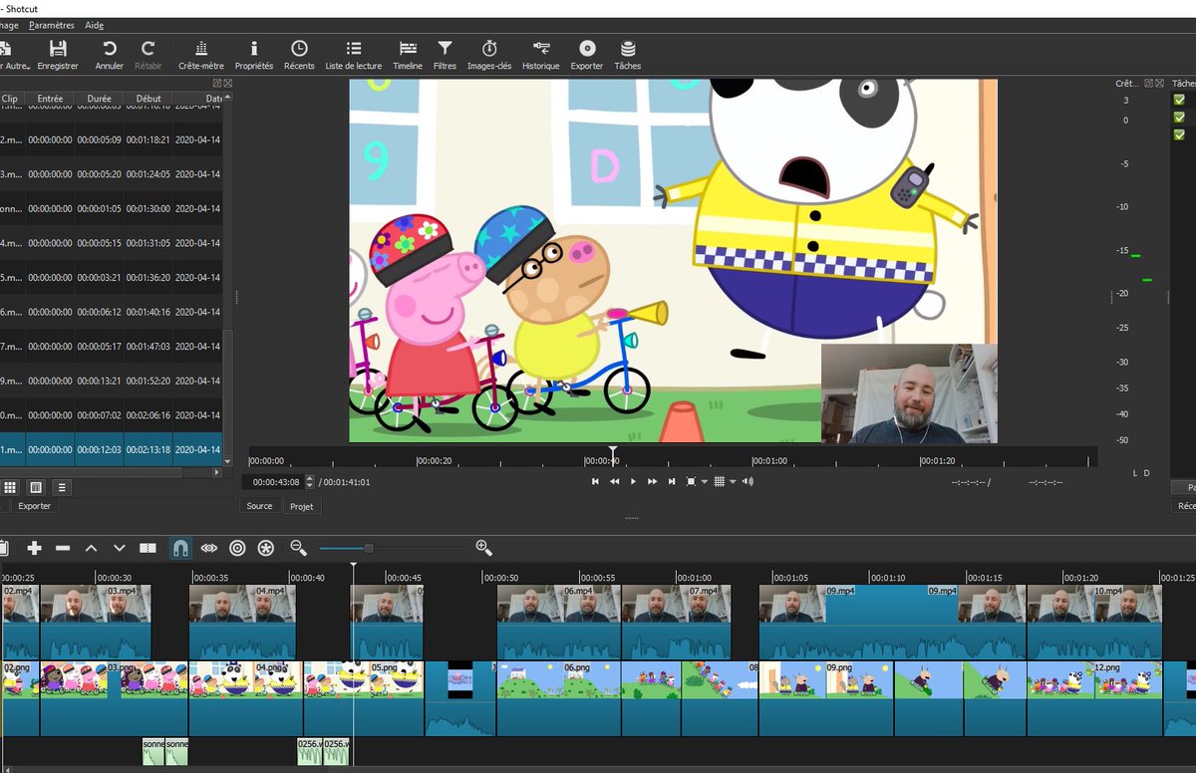
Task: Switch playlist to details list view
Action: click(62, 487)
